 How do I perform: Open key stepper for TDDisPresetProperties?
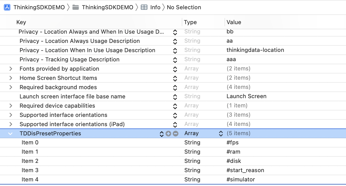pos(162,134)
